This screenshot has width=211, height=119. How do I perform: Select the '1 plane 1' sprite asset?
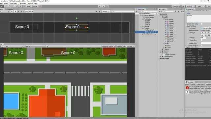coord(171,21)
